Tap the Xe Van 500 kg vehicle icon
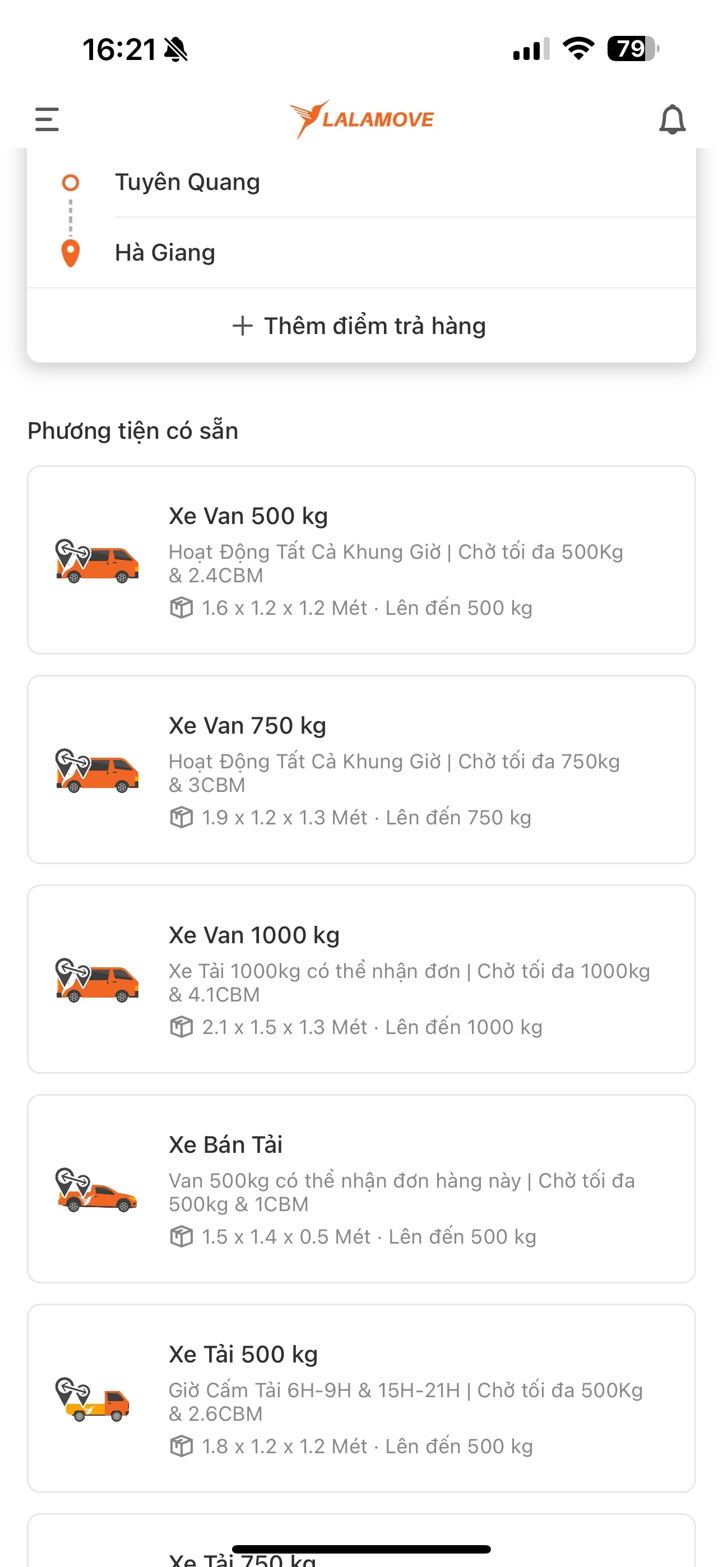The height and width of the screenshot is (1567, 723). pyautogui.click(x=97, y=561)
